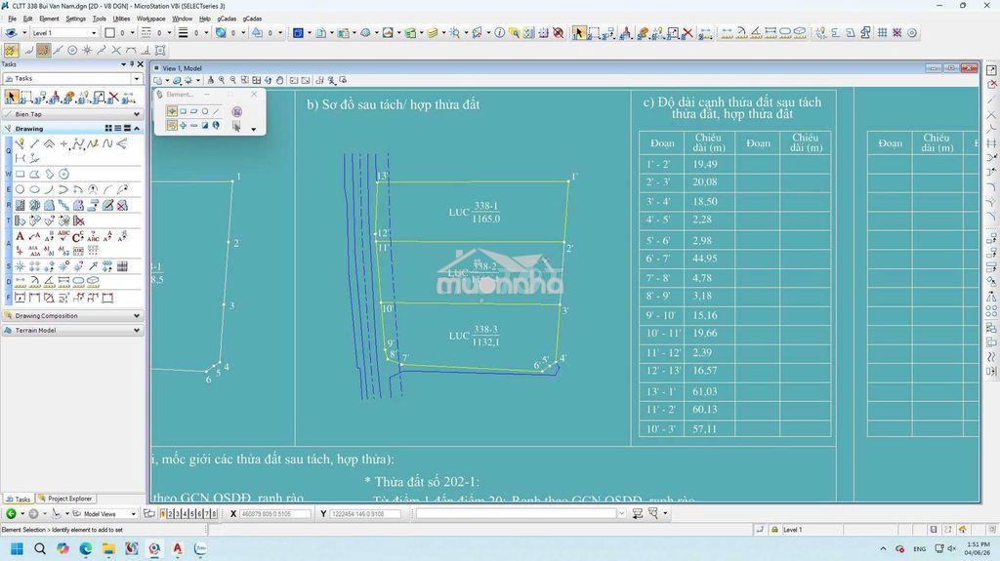Toggle view 2 in the view toggles bar
Screen dimensions: 1000x561
click(x=170, y=513)
